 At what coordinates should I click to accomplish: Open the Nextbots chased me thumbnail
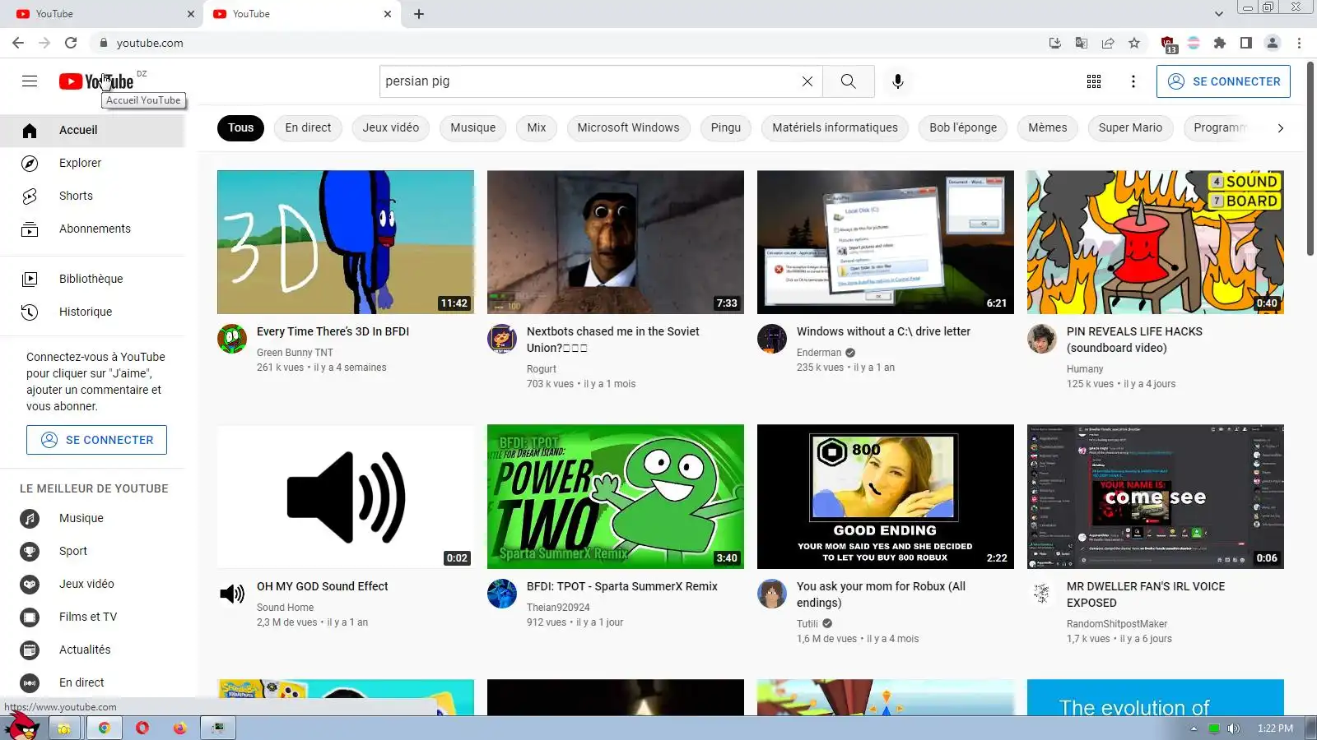[616, 242]
